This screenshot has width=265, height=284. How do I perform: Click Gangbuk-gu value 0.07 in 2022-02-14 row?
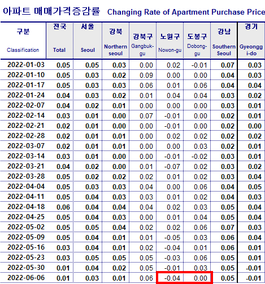[146, 116]
